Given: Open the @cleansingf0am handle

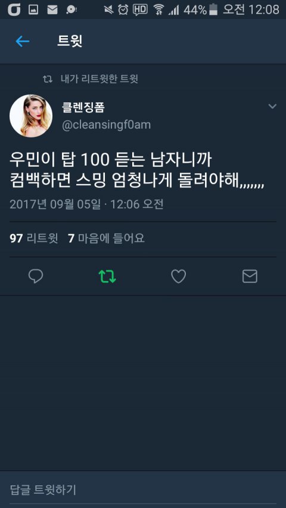Looking at the screenshot, I should coord(107,125).
